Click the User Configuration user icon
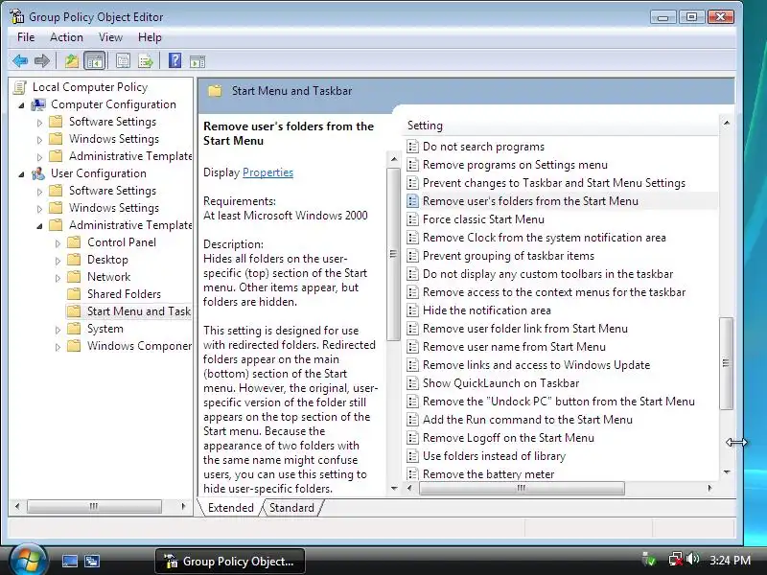Viewport: 767px width, 575px height. click(38, 173)
